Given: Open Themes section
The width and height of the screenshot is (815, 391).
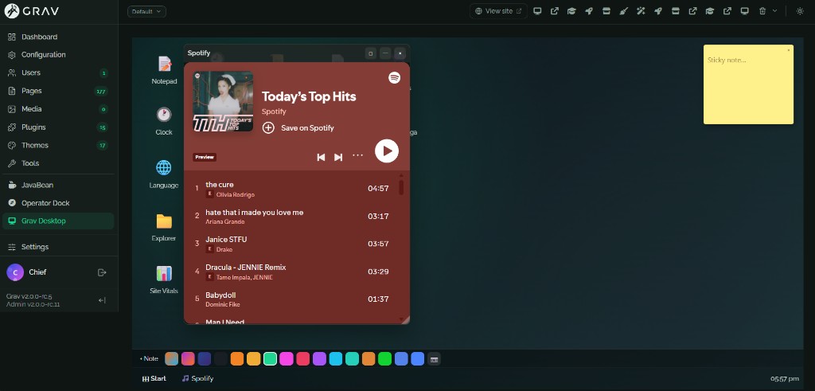Looking at the screenshot, I should tap(59, 145).
